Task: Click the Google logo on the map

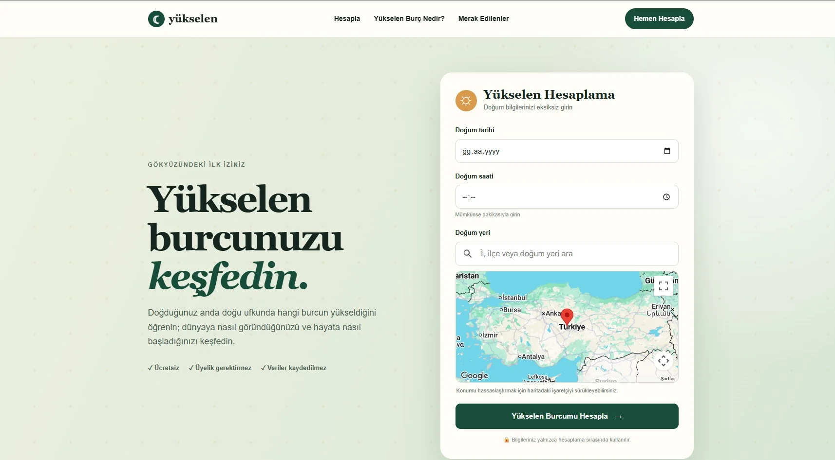Action: (474, 375)
